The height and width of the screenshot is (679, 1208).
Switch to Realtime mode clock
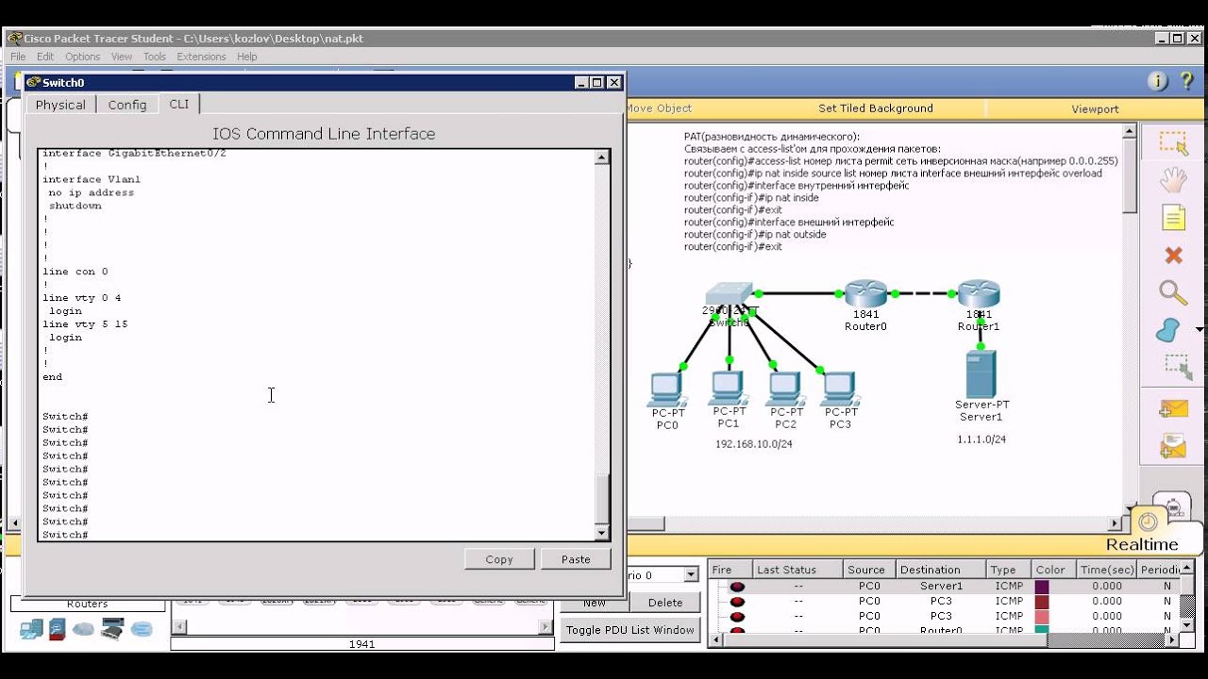coord(1149,522)
